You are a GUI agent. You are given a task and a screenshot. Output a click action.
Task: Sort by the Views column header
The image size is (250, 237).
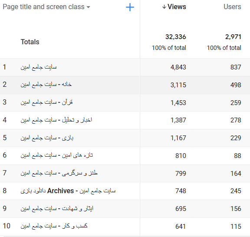tap(177, 7)
